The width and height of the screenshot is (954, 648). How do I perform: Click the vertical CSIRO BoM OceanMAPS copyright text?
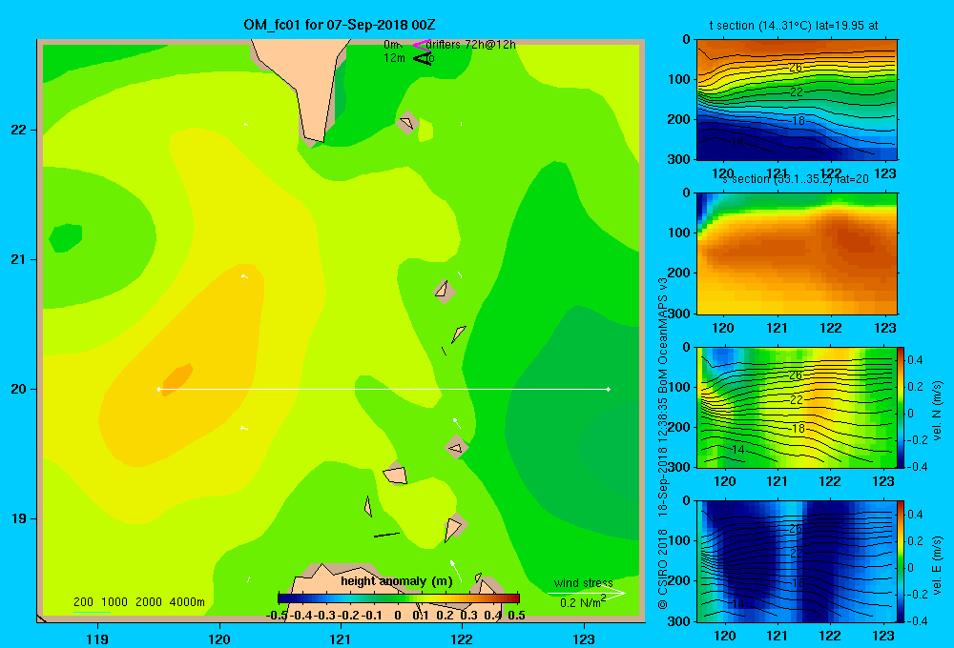663,442
